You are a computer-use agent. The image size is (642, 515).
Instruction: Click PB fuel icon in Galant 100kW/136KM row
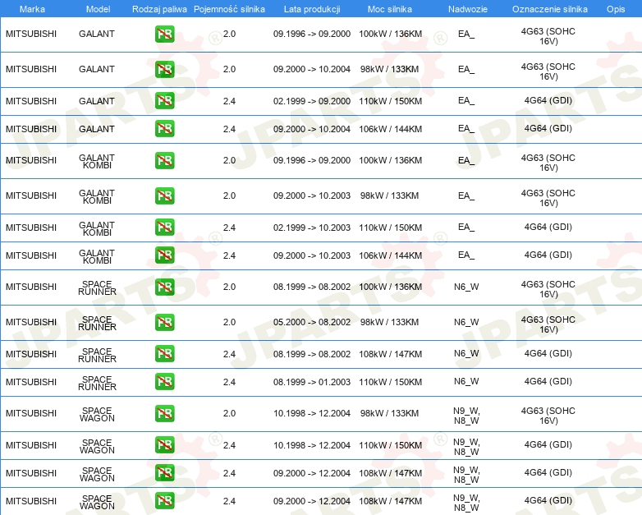(164, 34)
